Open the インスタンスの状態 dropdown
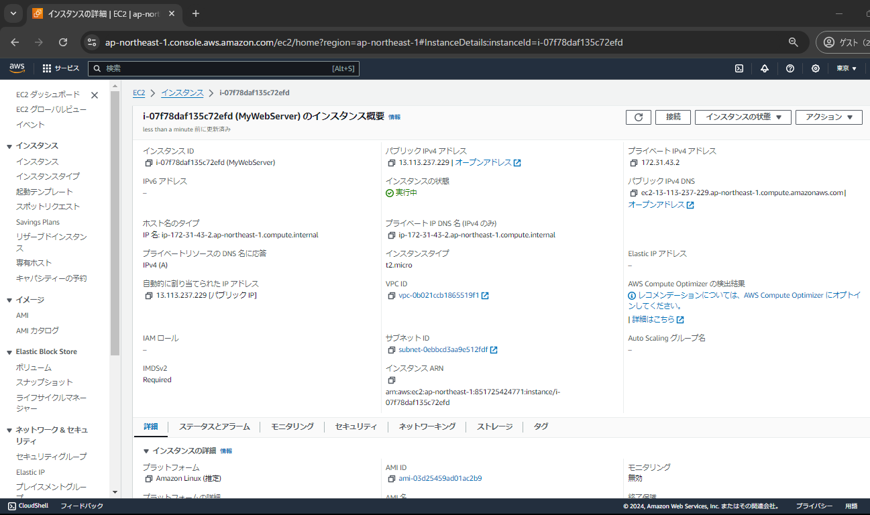870x515 pixels. (743, 117)
